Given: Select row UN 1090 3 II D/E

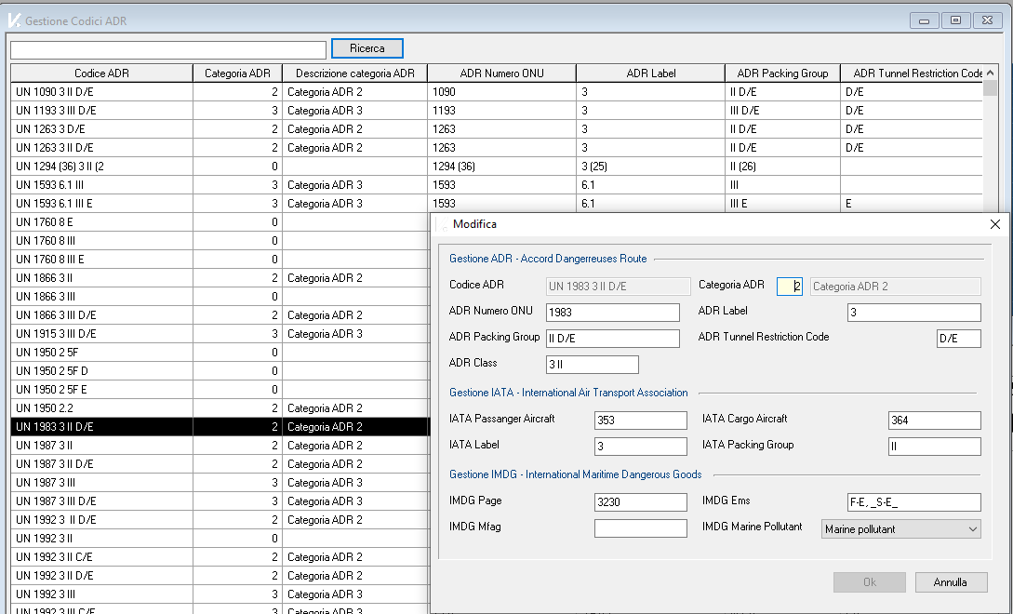Looking at the screenshot, I should click(x=101, y=92).
